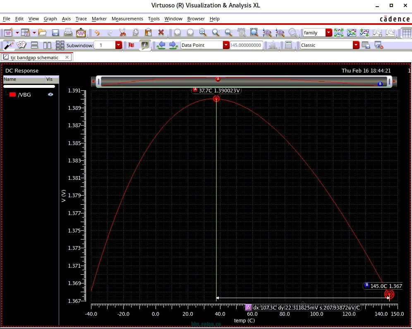Toggle visibility eye for /VBG trace

(50, 94)
